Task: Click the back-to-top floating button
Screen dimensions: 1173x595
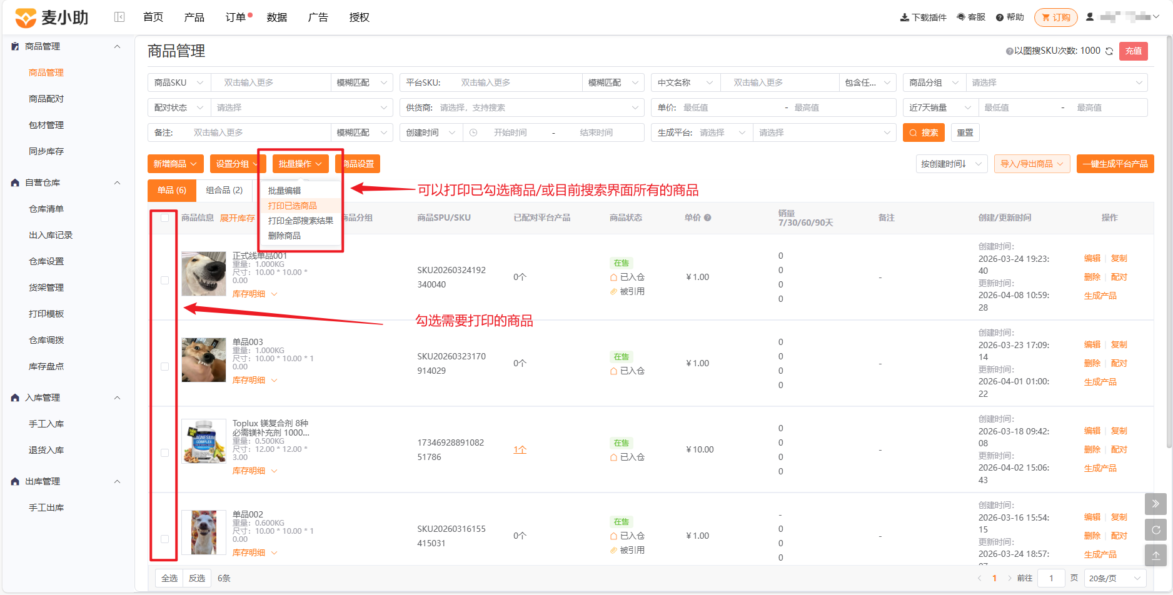Action: pos(1155,555)
